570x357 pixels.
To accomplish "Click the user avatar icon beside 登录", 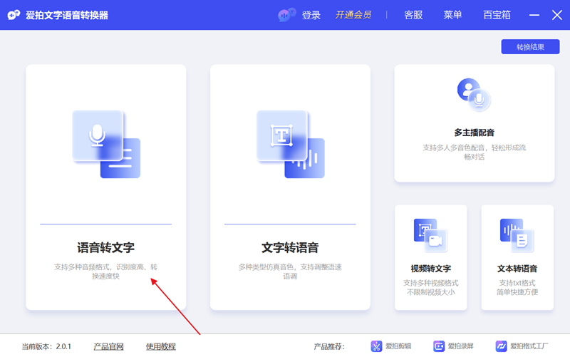I will [x=287, y=15].
